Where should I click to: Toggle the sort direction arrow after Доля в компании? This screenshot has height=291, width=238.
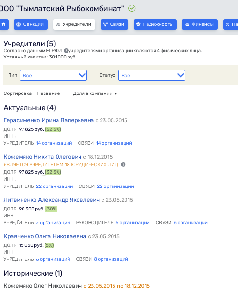coord(116,93)
